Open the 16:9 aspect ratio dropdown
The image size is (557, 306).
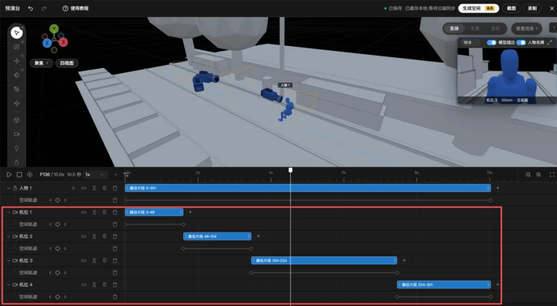(x=472, y=42)
